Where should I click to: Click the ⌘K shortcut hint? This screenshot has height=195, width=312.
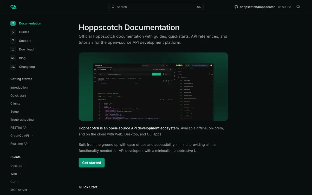coord(199,7)
